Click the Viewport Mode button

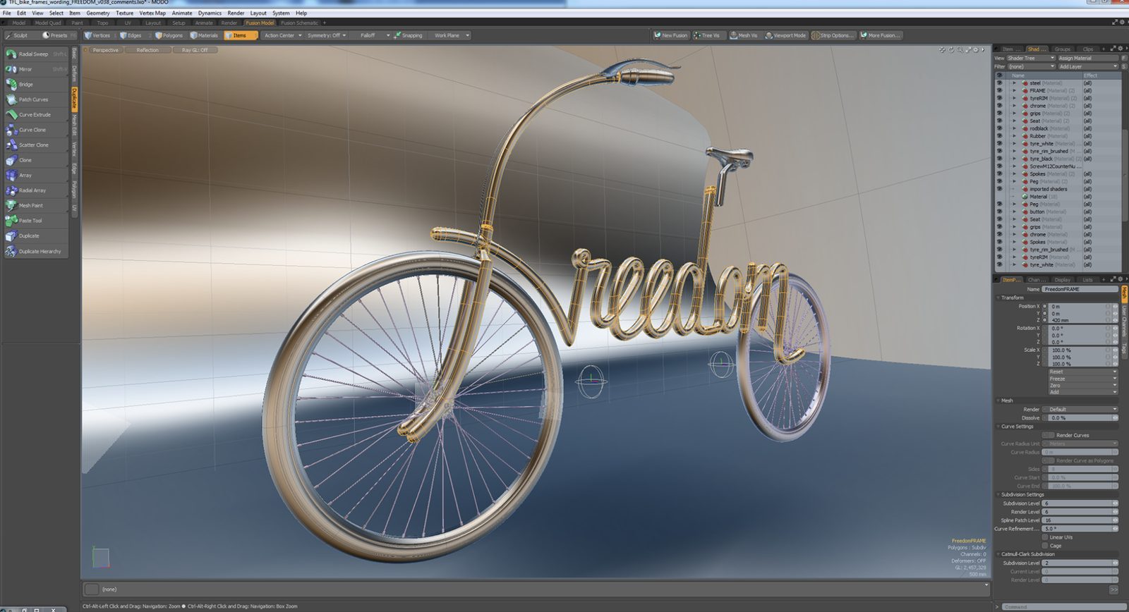785,35
